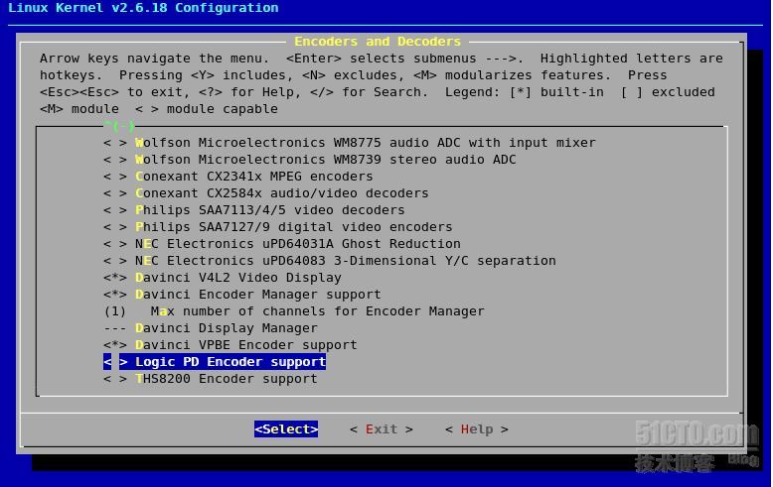The width and height of the screenshot is (773, 487).
Task: Select NEC uPD64083 Y/C separation text
Action: tap(345, 260)
